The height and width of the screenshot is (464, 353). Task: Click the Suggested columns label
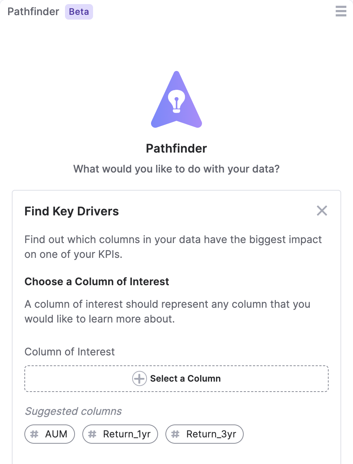[73, 411]
